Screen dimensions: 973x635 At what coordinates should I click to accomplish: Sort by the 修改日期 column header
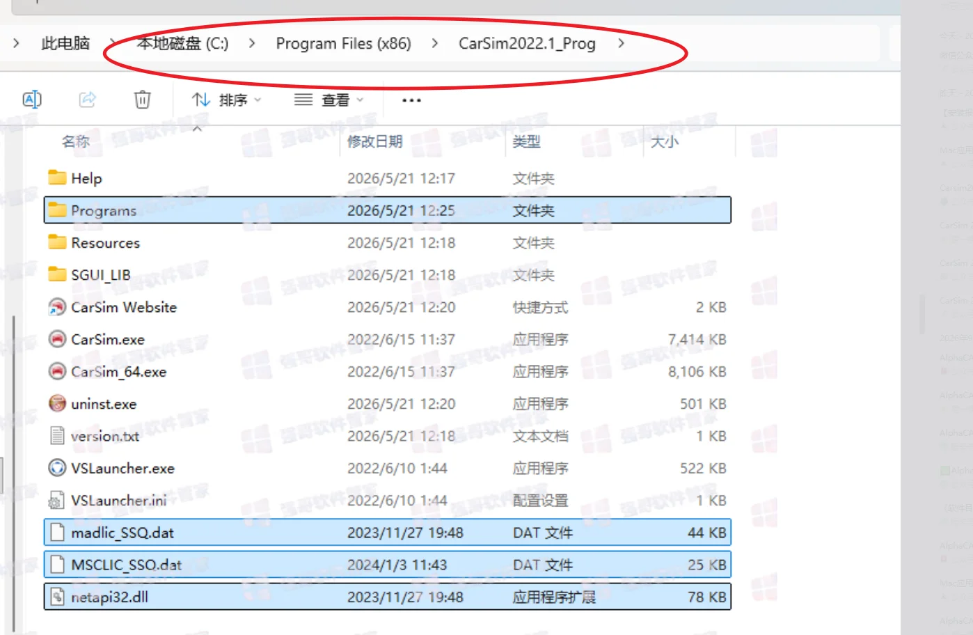[x=375, y=141]
